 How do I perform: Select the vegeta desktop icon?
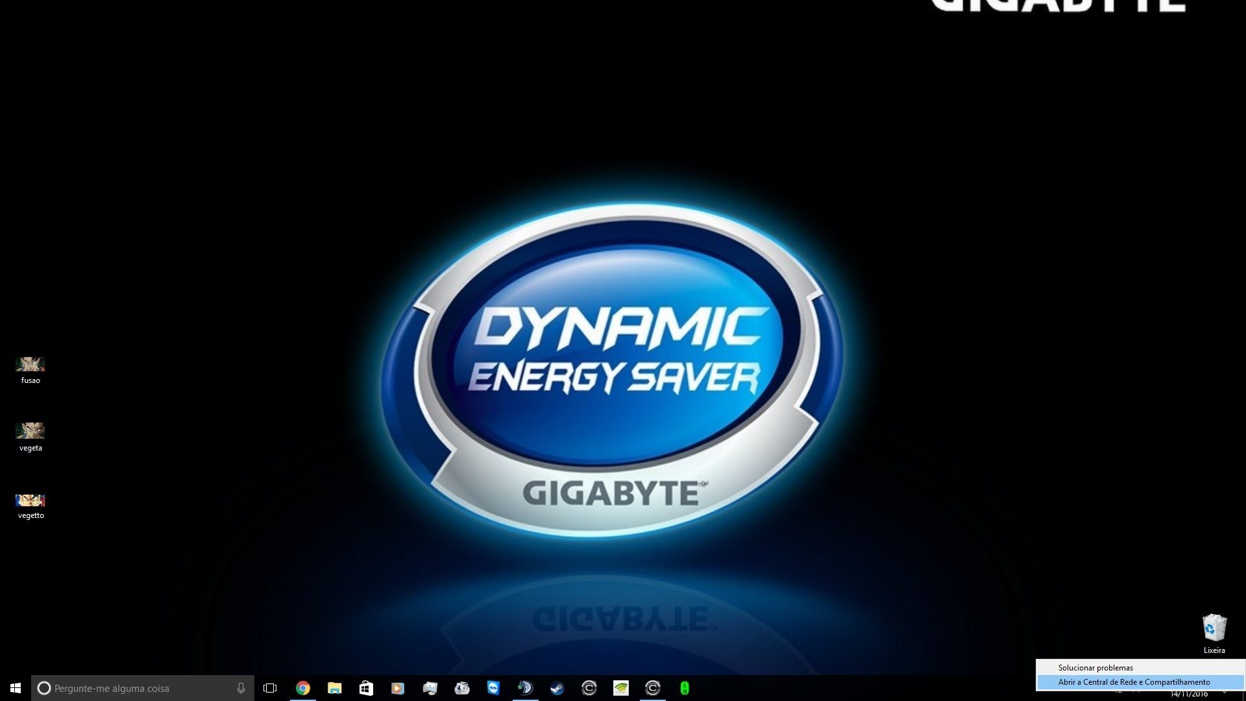click(31, 437)
